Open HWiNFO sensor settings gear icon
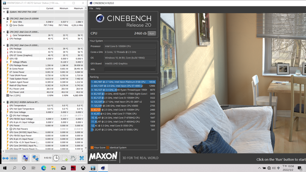The width and height of the screenshot is (306, 172). tap(73, 158)
